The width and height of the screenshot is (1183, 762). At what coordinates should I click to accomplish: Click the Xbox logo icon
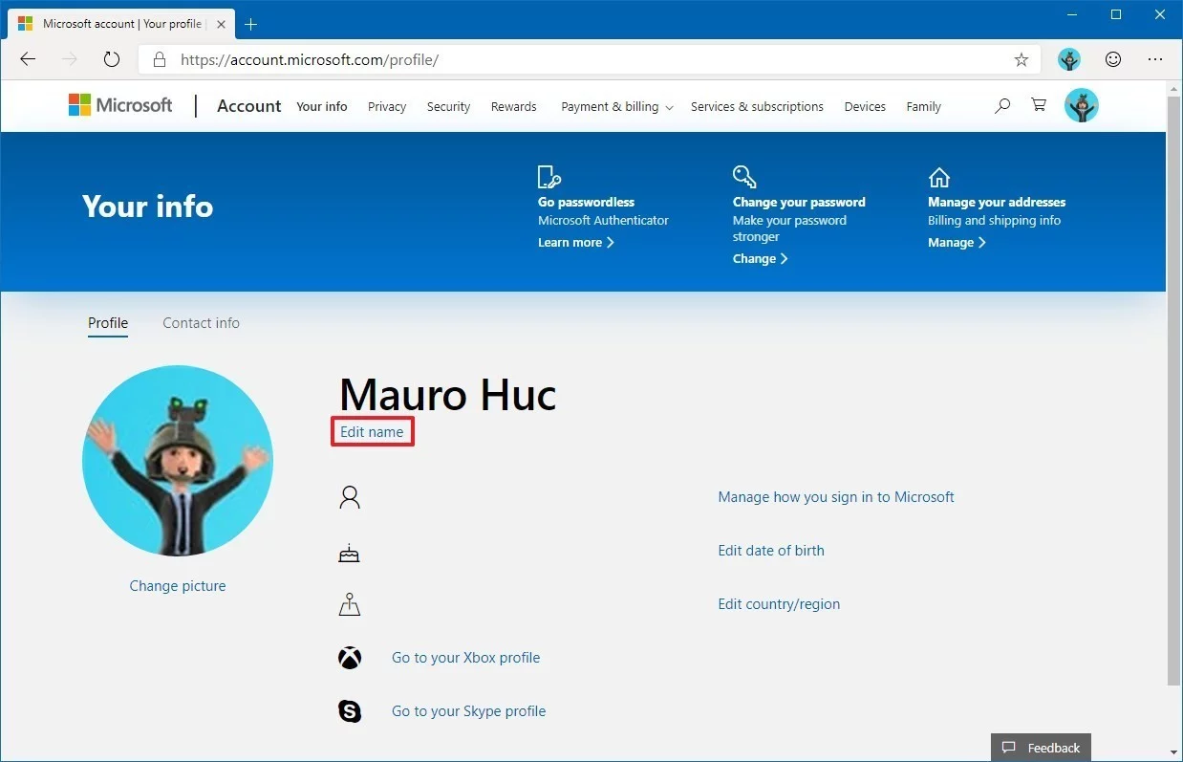coord(350,658)
